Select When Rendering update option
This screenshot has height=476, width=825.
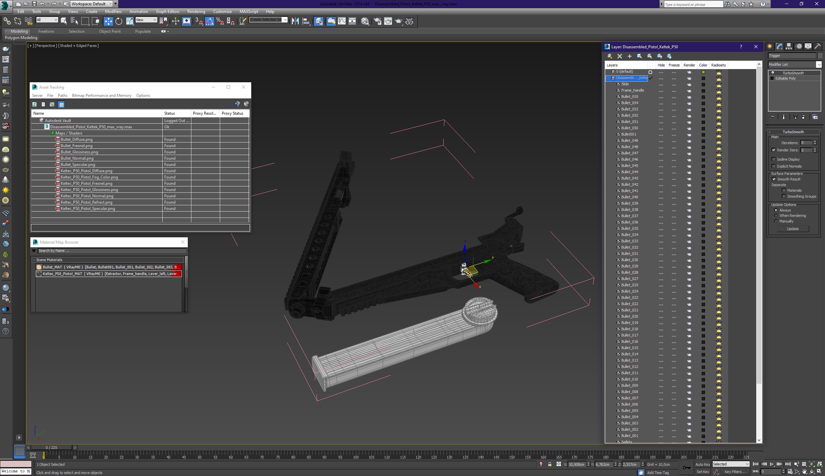coord(776,216)
